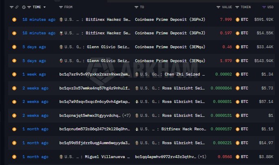
Task: Click the VALUE column header label
Action: click(227, 7)
